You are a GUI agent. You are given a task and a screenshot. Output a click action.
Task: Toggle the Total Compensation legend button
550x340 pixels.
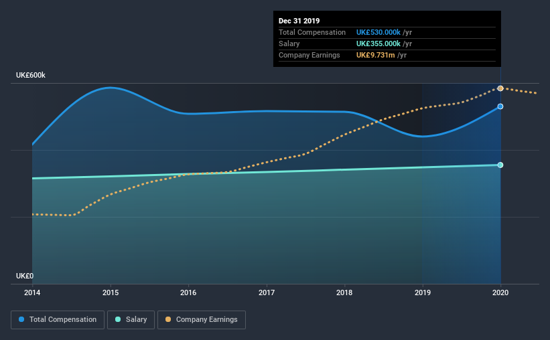[58, 320]
